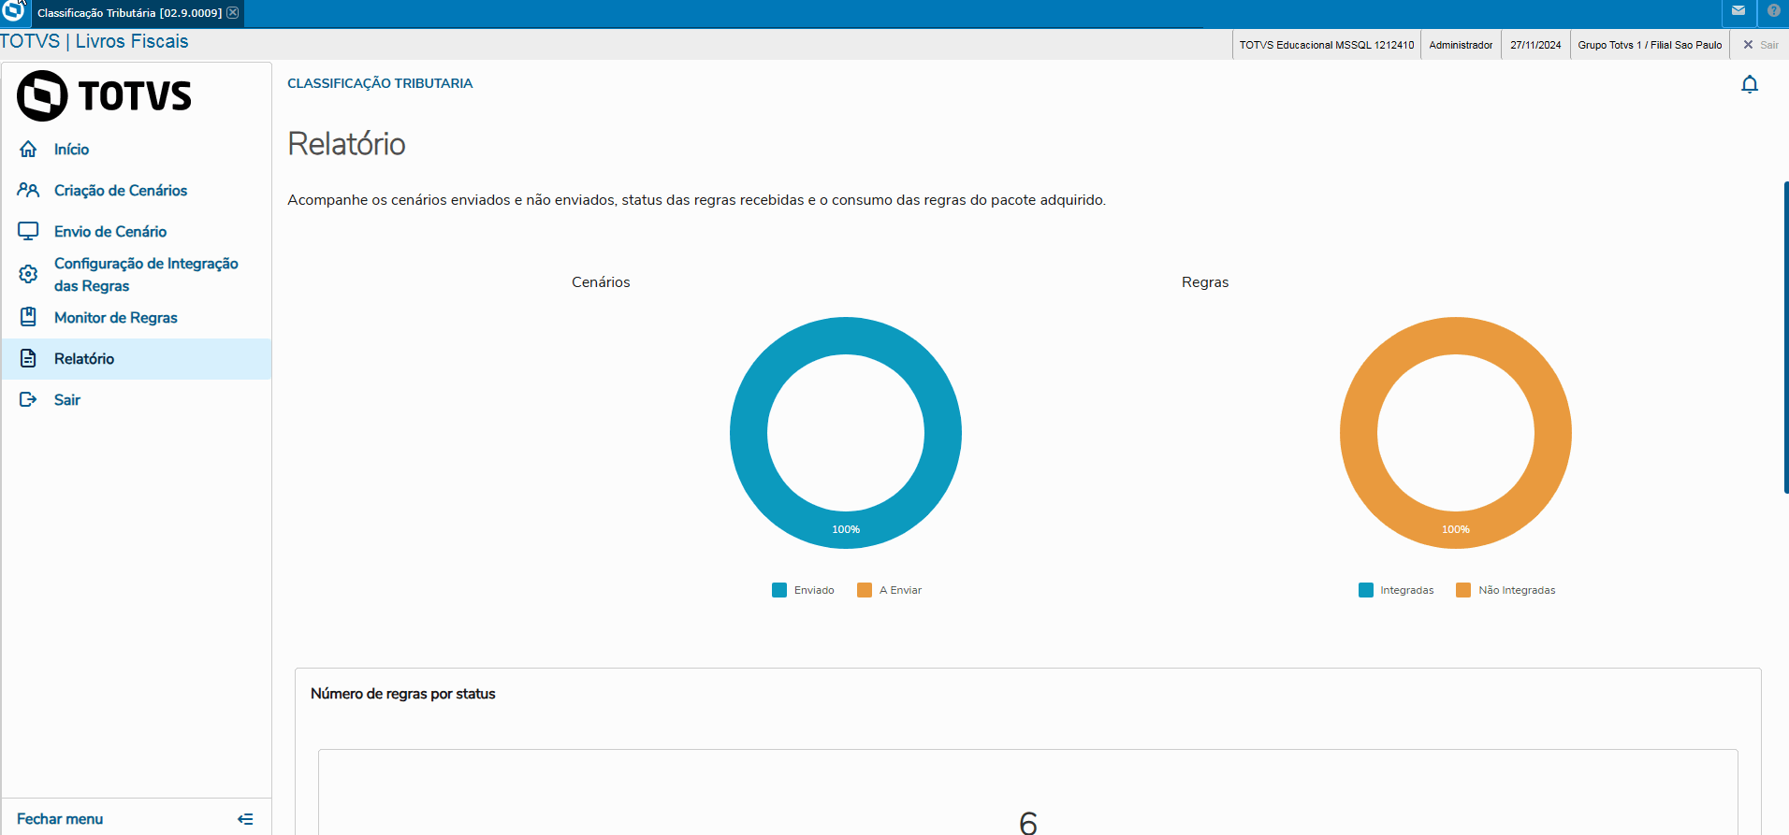Screen dimensions: 1789x835
Task: Click the book icon for Monitor de Regras
Action: (x=28, y=317)
